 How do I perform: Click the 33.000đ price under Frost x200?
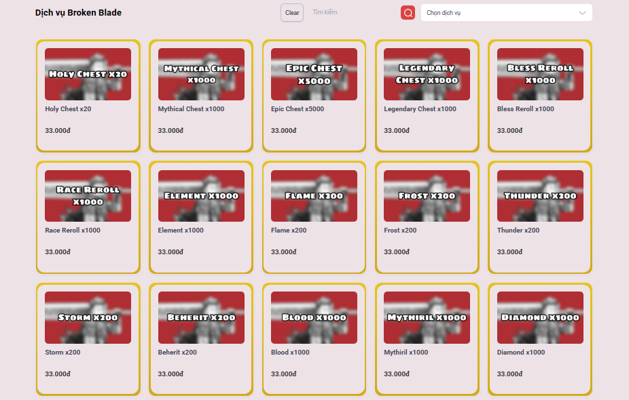pos(397,252)
